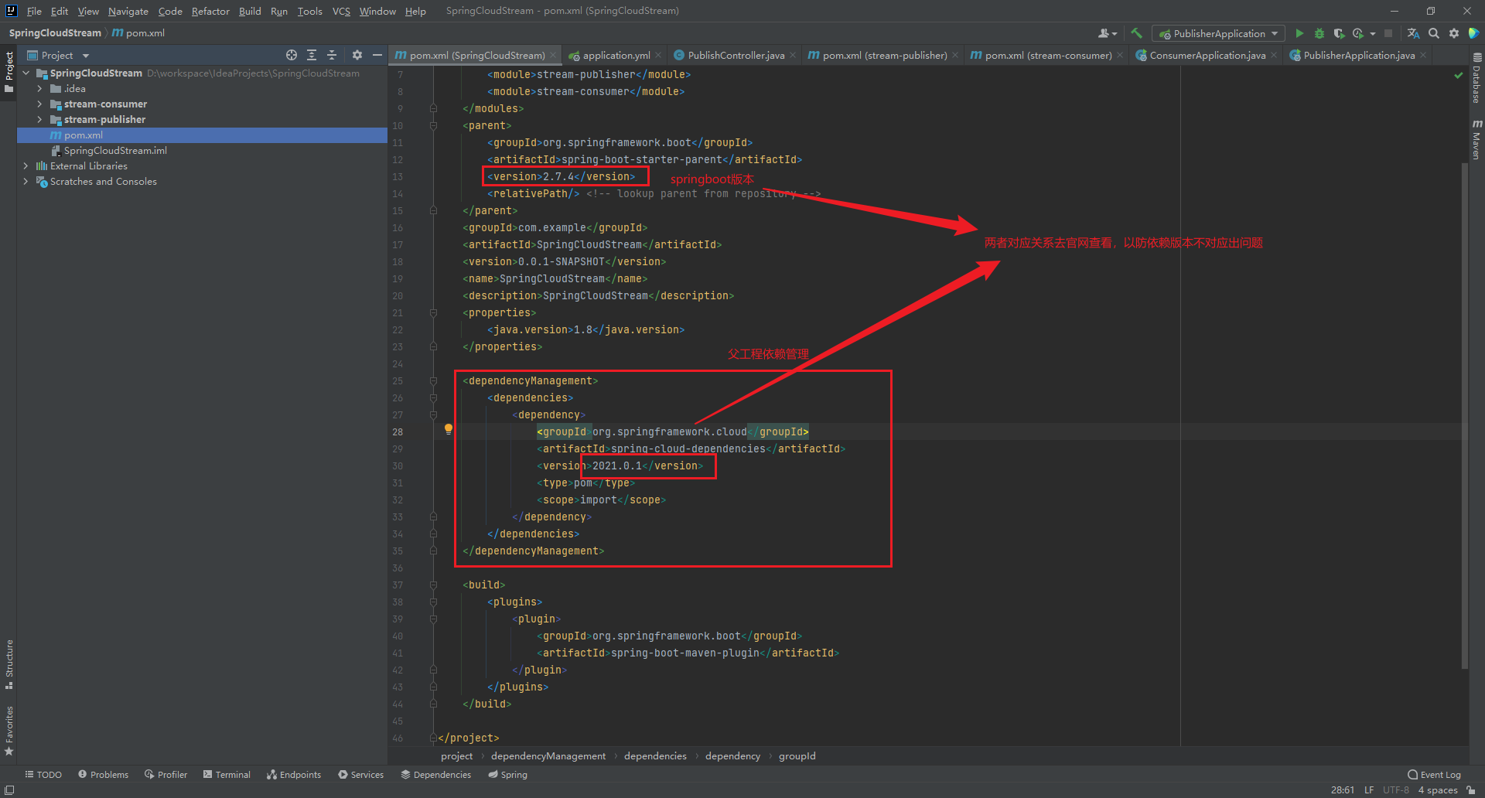Open the Refactor menu
Screen dimensions: 1485x798
[x=210, y=11]
